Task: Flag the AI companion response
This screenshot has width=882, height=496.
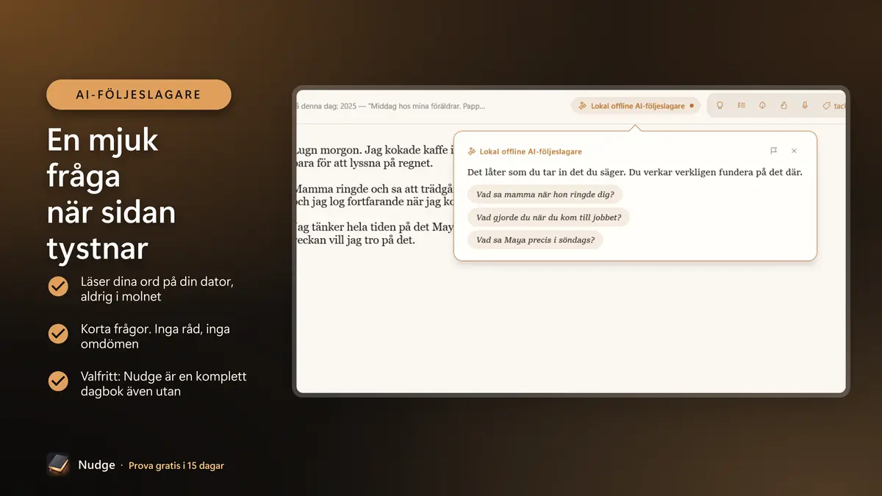Action: [x=773, y=151]
